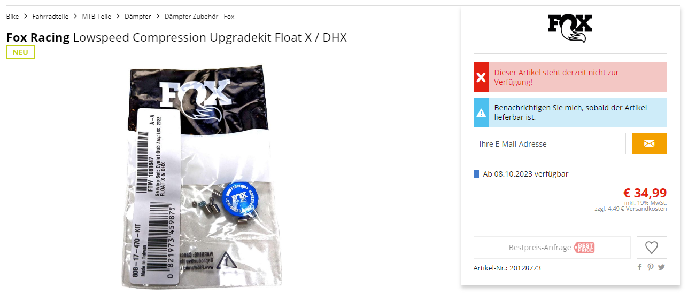The image size is (688, 295).
Task: Share product on Pinterest
Action: pyautogui.click(x=650, y=267)
